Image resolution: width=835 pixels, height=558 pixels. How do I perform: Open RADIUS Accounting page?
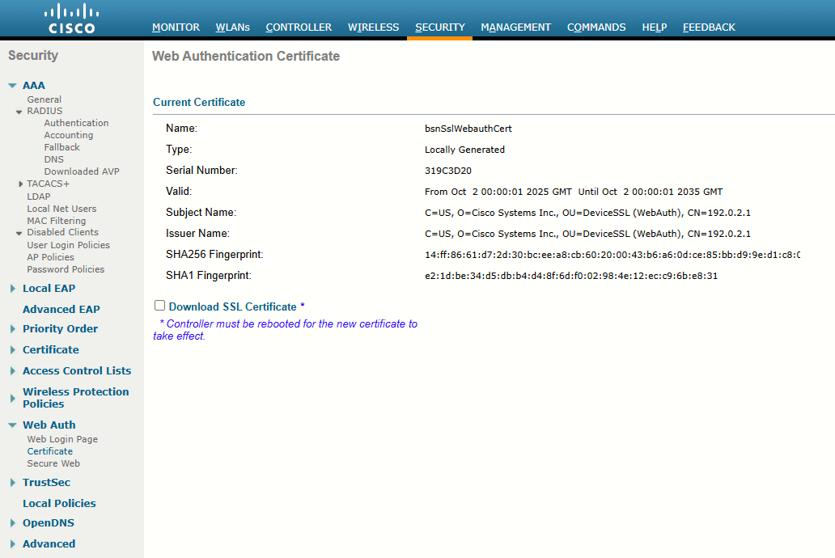point(68,135)
